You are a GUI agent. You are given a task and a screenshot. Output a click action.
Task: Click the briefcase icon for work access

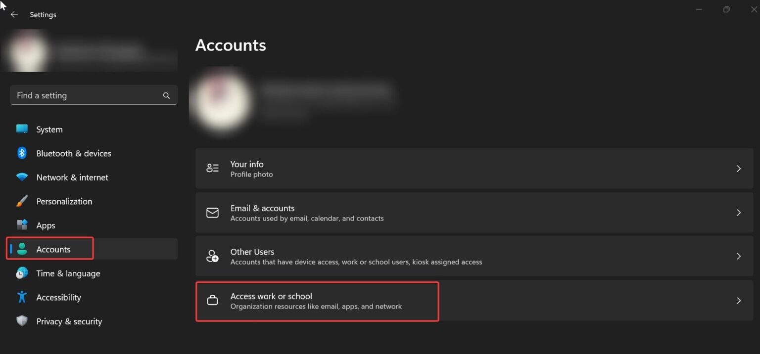click(x=212, y=301)
